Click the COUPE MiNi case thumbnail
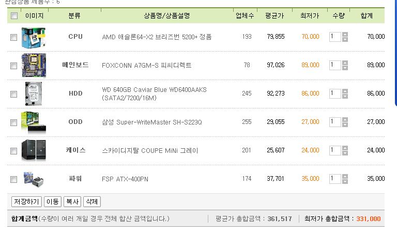Screen dimensions: 397x234 coord(34,150)
